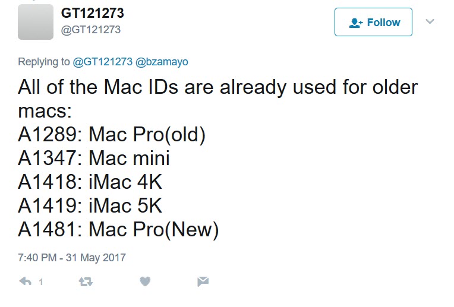Screen dimensions: 454x307
Task: Send via direct message envelope icon
Action: (203, 281)
